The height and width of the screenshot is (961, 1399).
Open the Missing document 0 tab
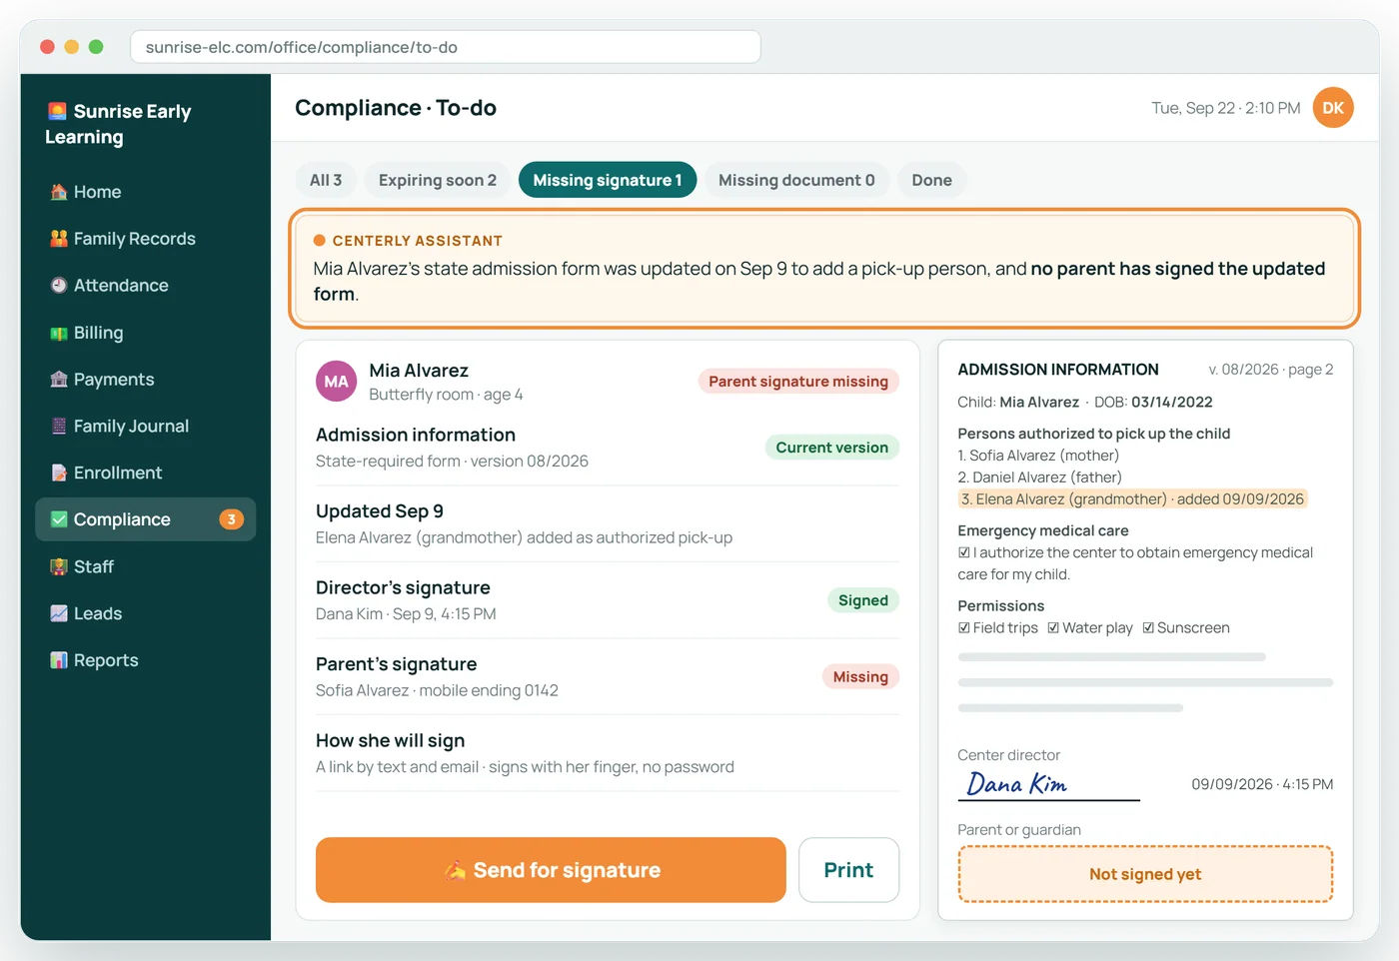tap(796, 180)
